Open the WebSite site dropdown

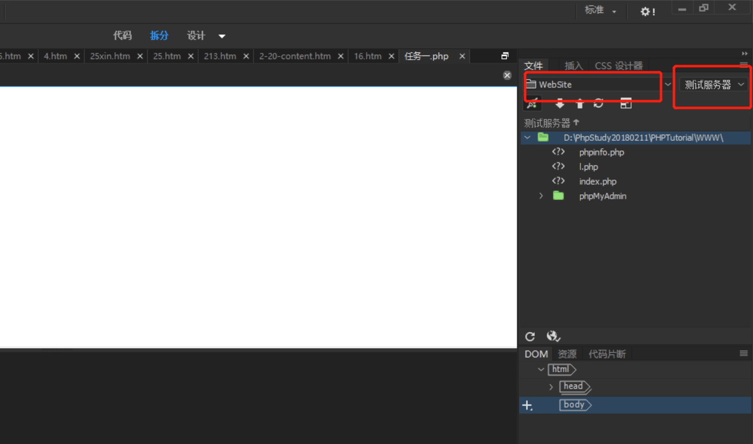point(598,84)
